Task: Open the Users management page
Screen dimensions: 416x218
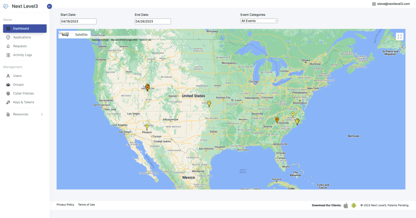Action: click(17, 76)
